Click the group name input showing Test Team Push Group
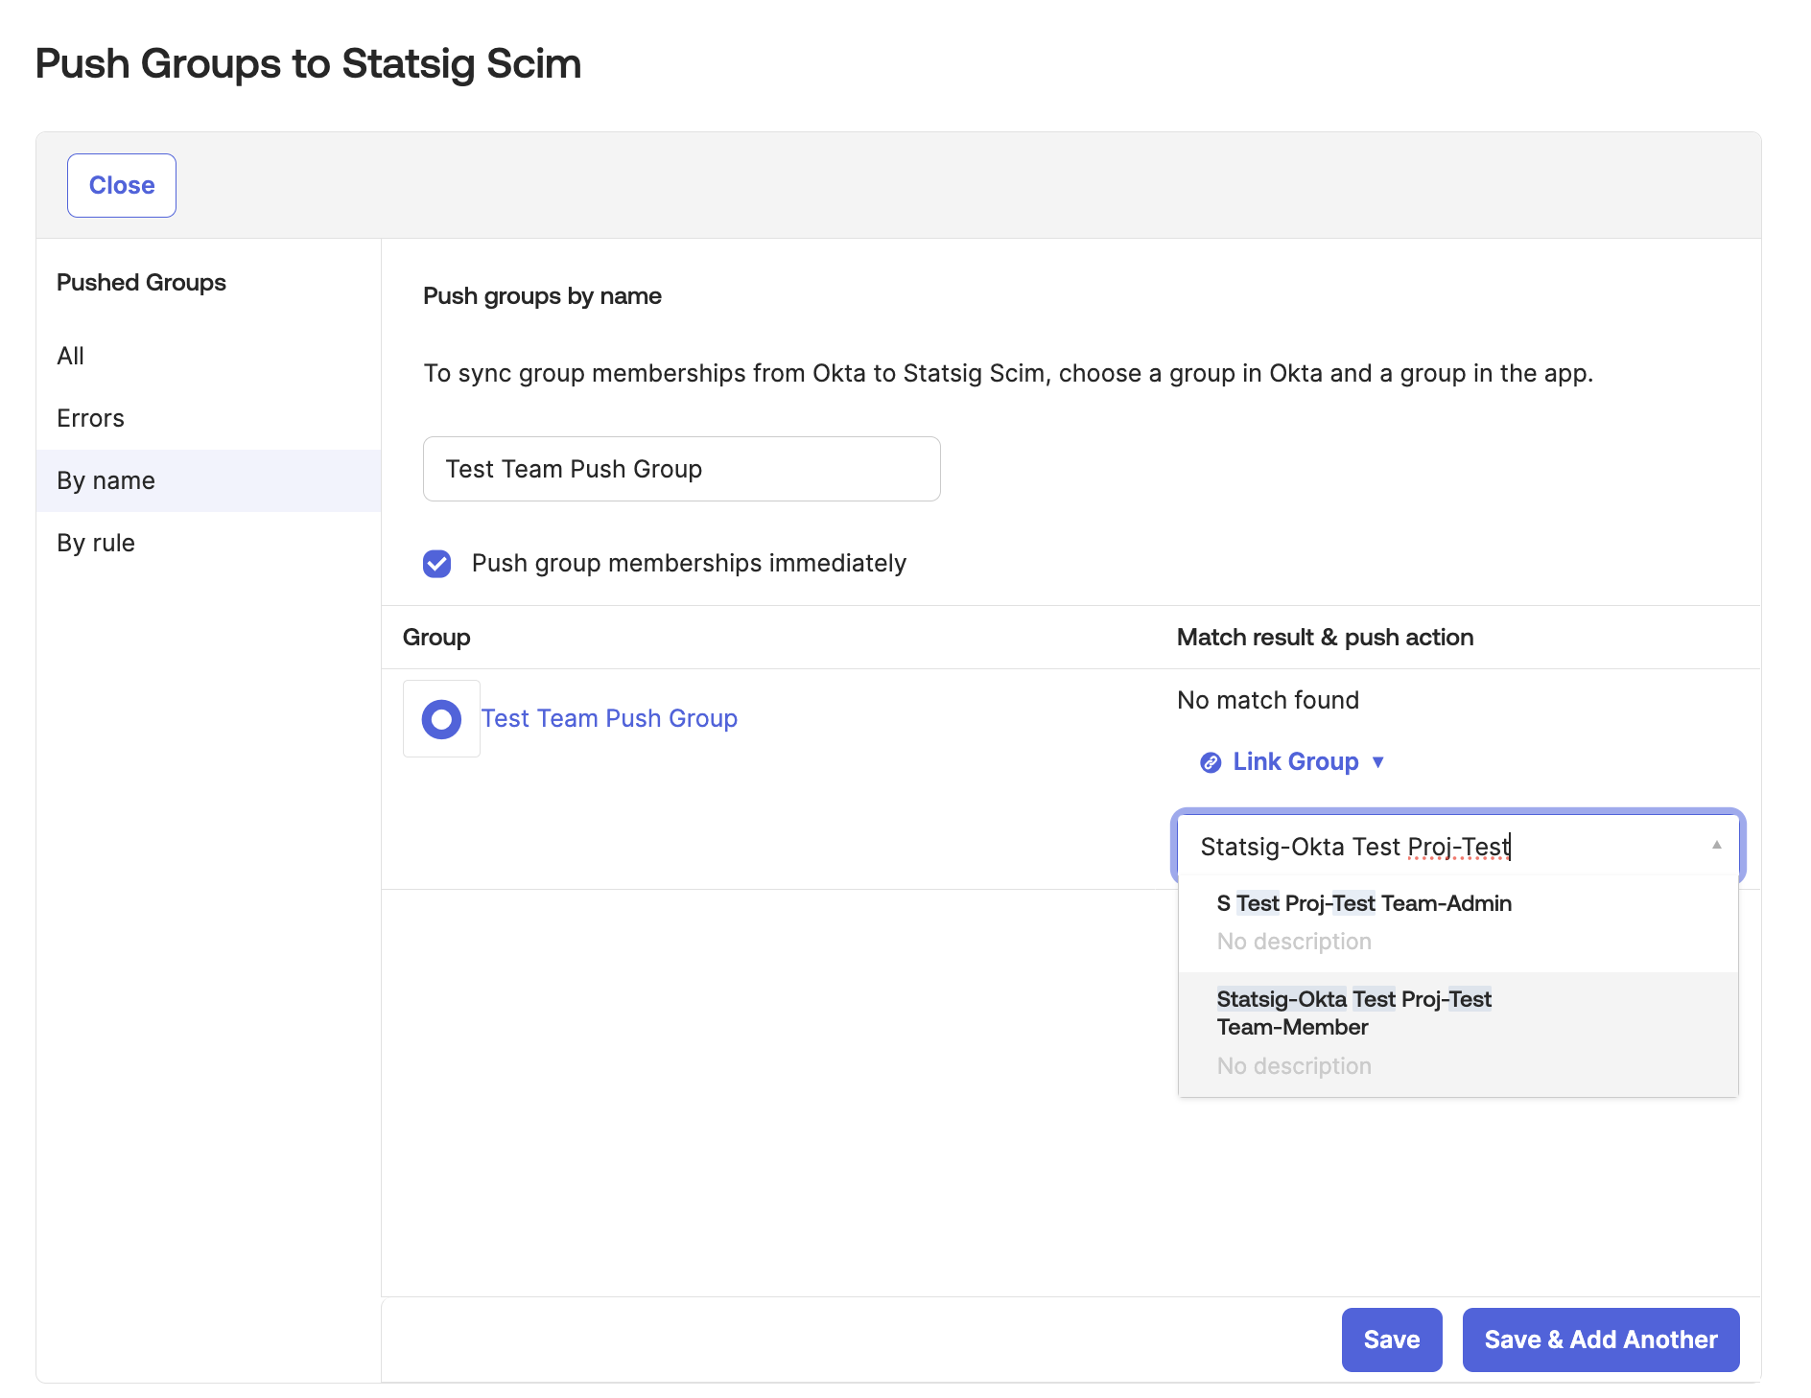Image resolution: width=1811 pixels, height=1398 pixels. click(681, 469)
